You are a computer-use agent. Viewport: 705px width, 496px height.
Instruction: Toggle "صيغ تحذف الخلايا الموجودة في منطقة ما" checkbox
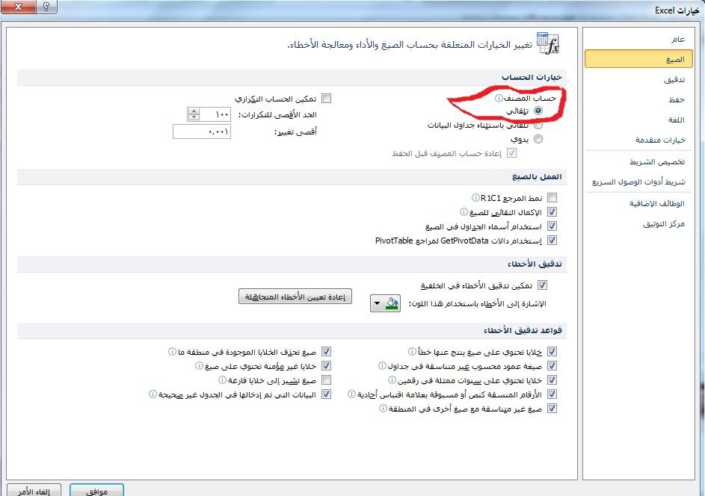point(327,352)
